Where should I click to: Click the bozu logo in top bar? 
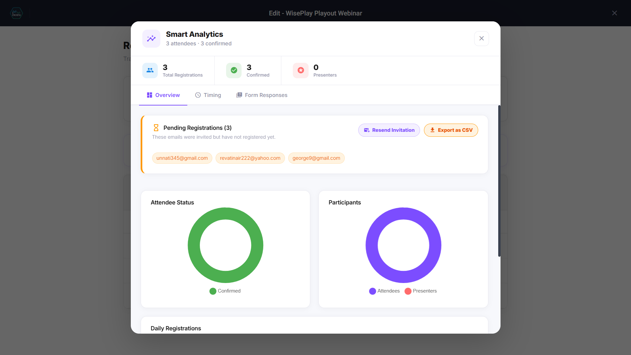[16, 13]
